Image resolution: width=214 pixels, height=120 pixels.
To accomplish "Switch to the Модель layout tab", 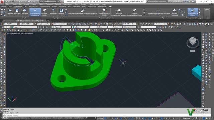I will point(5,118).
